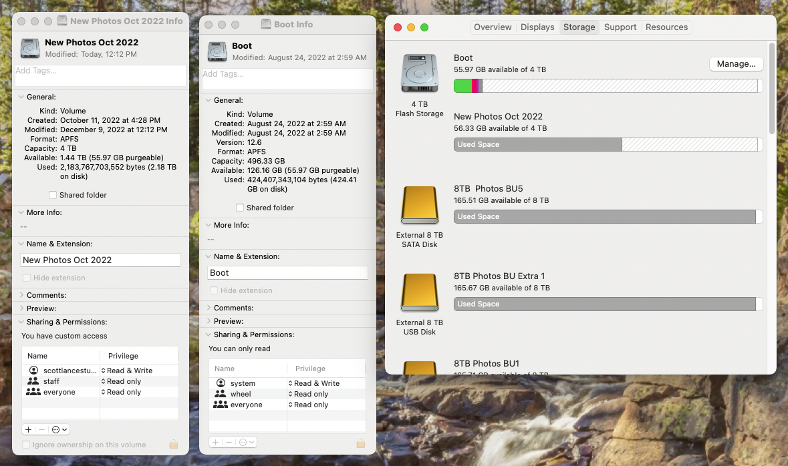Click the Boot name field in Boot Info

pos(287,272)
